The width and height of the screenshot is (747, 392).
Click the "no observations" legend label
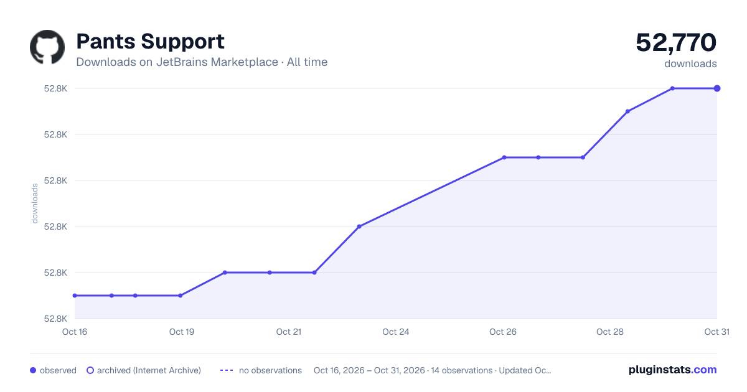point(270,370)
